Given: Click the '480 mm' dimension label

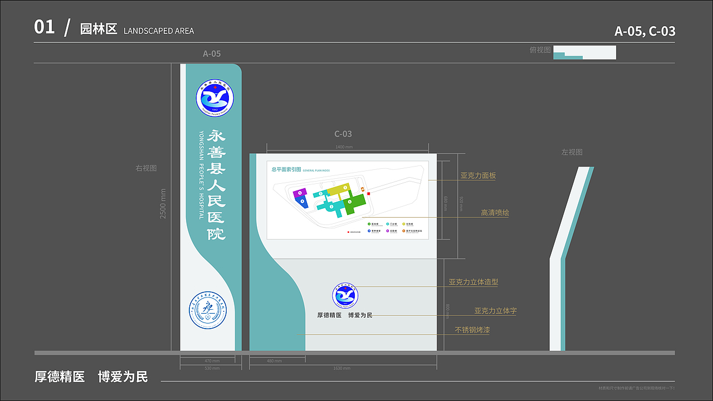Looking at the screenshot, I should (275, 361).
